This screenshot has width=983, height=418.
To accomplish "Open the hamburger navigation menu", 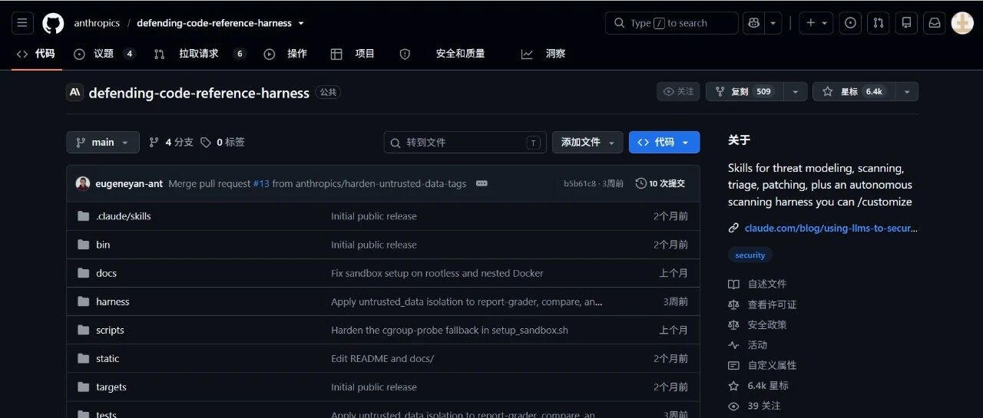I will [x=22, y=23].
